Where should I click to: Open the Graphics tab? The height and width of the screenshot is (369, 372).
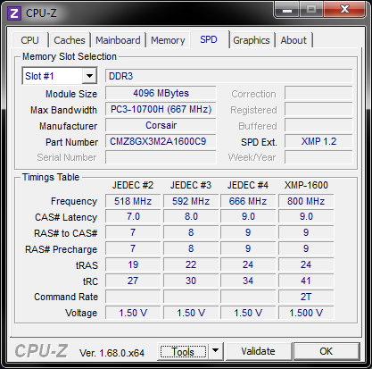tap(252, 40)
